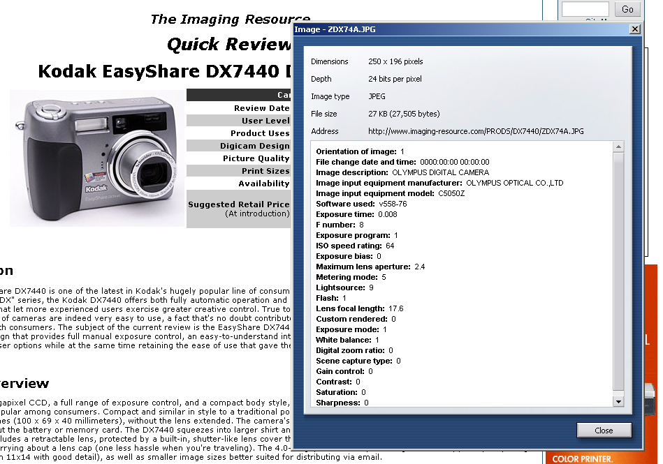The width and height of the screenshot is (663, 464).
Task: Click the image Address URL text
Action: tap(476, 131)
